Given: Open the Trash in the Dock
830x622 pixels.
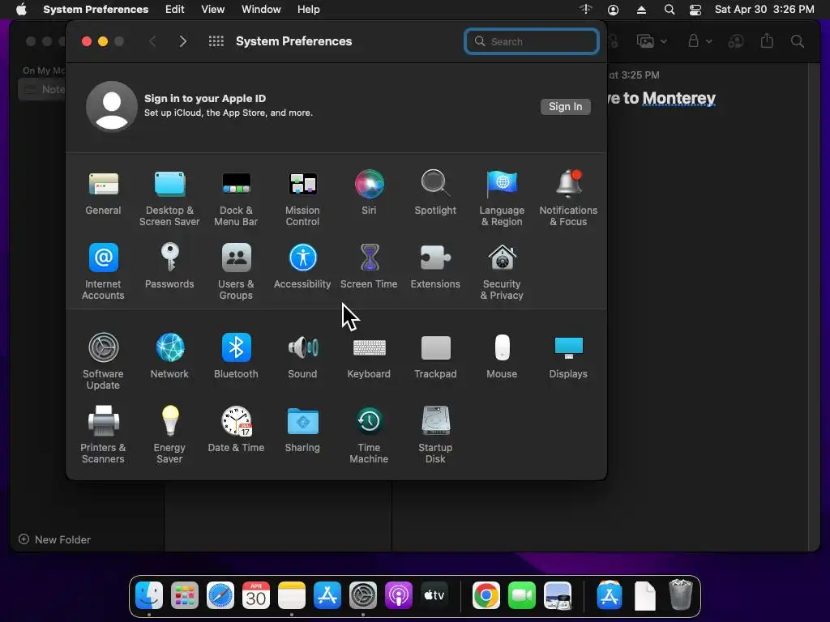Looking at the screenshot, I should pyautogui.click(x=681, y=595).
